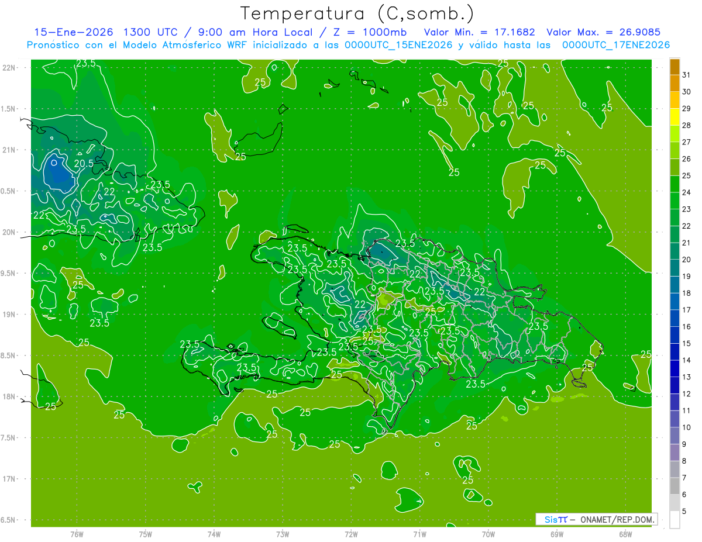Click gray colorbar swatch between 6 and 7
This screenshot has height=542, width=702.
tap(675, 486)
